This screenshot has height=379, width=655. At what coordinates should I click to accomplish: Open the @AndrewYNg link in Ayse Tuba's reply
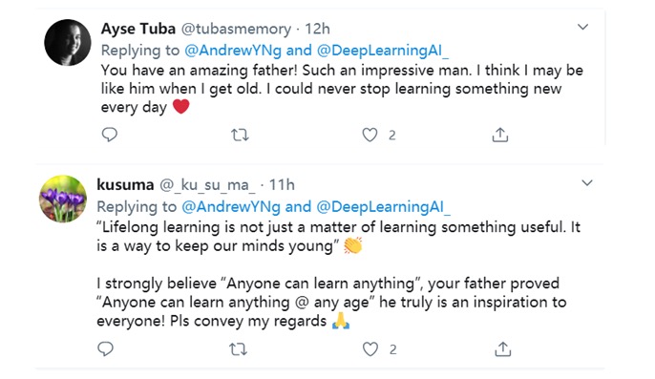point(233,51)
